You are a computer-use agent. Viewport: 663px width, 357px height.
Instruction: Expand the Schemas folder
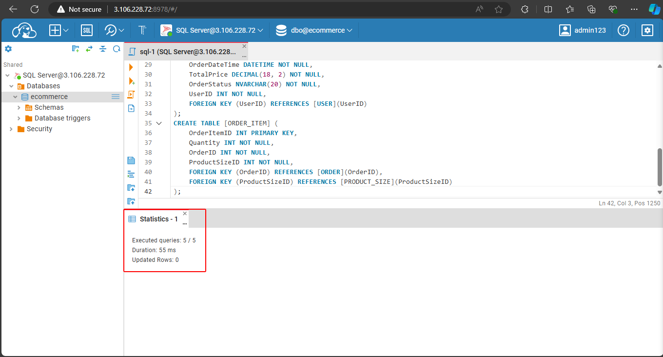tap(19, 108)
